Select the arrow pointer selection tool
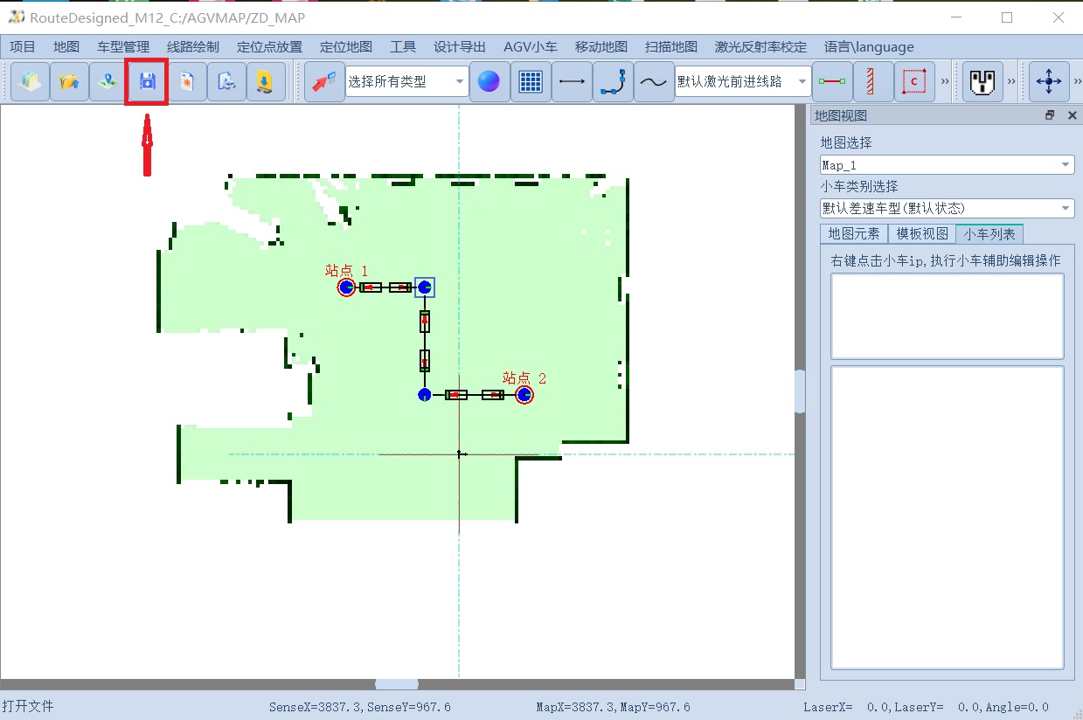The image size is (1083, 720). (x=324, y=82)
